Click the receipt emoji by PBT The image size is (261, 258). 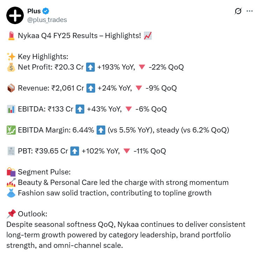pyautogui.click(x=11, y=151)
